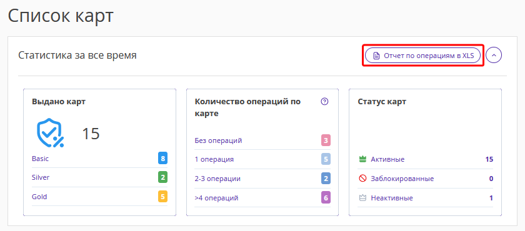
Task: Click the pink badge 3 for Без операций
Action: (326, 140)
